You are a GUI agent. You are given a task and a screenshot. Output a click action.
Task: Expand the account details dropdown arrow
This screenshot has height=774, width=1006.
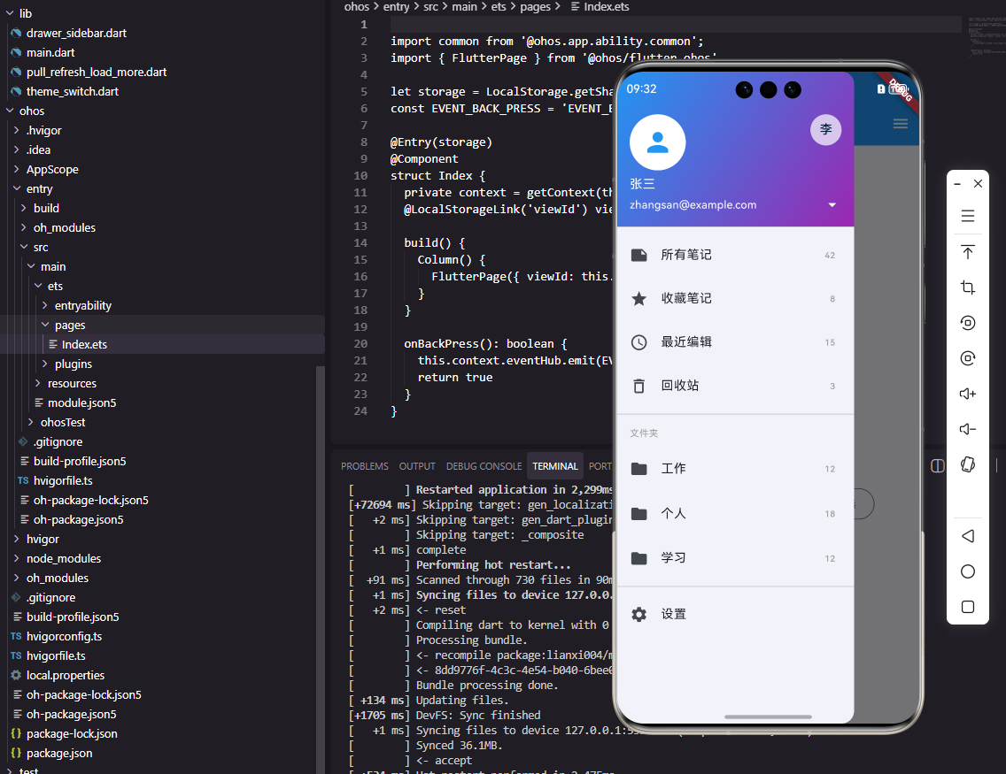click(832, 205)
